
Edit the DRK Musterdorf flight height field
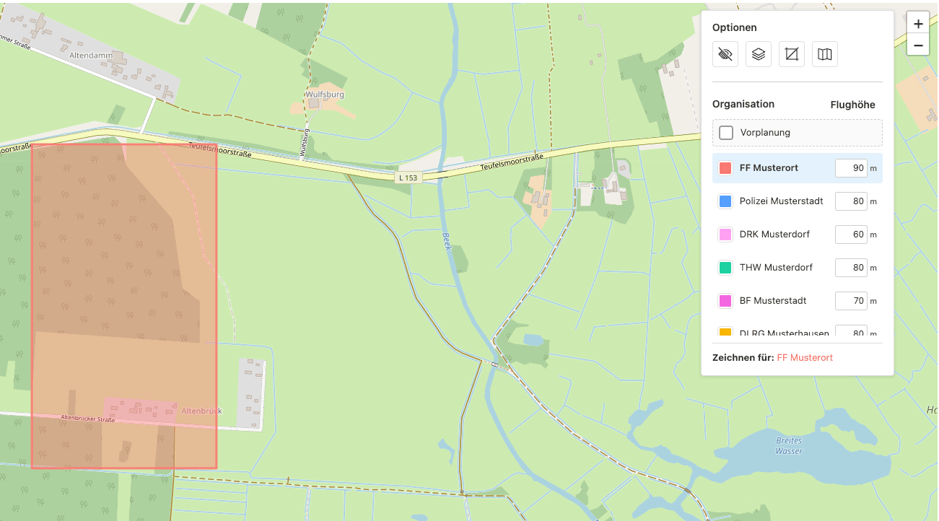(851, 235)
